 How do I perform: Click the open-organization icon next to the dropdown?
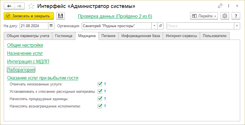(160, 26)
